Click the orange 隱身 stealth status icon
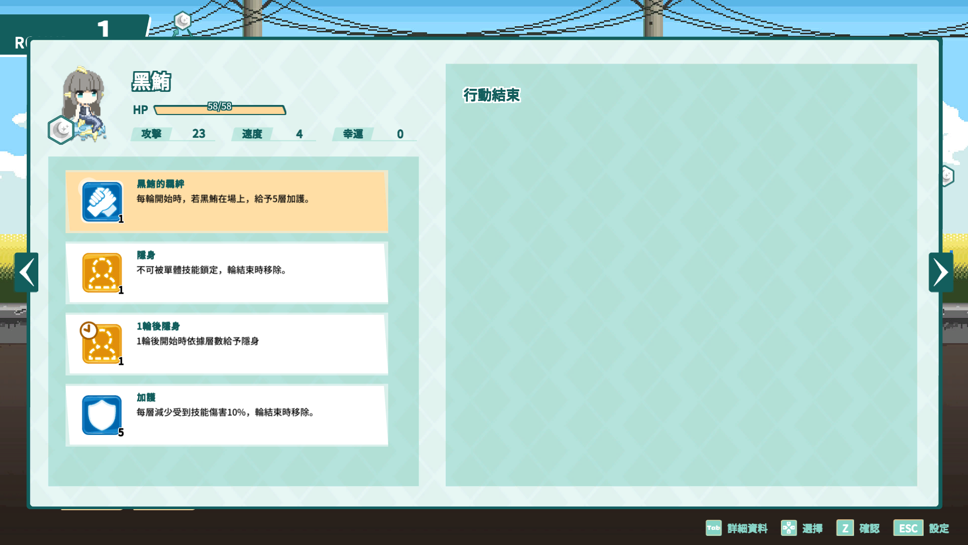Viewport: 968px width, 545px height. 102,273
